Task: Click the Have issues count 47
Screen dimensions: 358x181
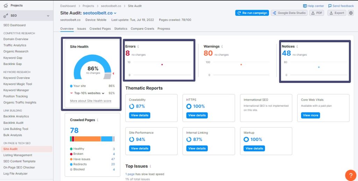Action: (x=113, y=159)
